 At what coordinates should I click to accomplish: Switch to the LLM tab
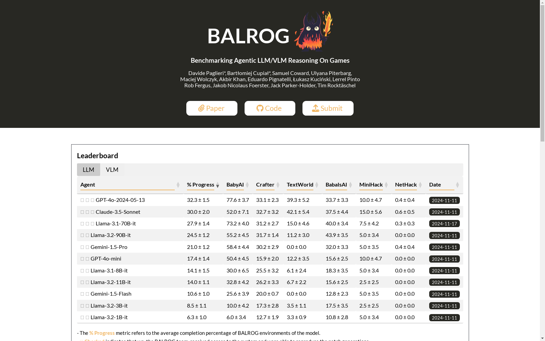point(89,169)
